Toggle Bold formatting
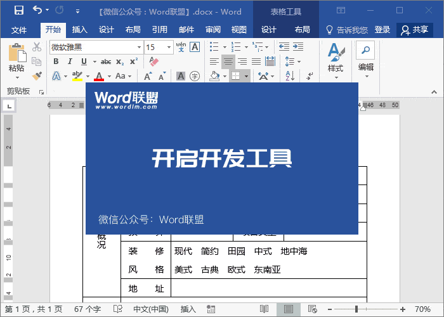This screenshot has width=444, height=317. click(x=56, y=61)
